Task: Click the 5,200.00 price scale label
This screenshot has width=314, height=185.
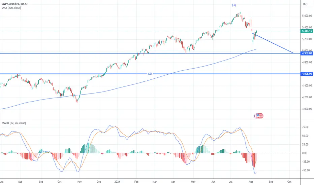Action: coord(307,39)
